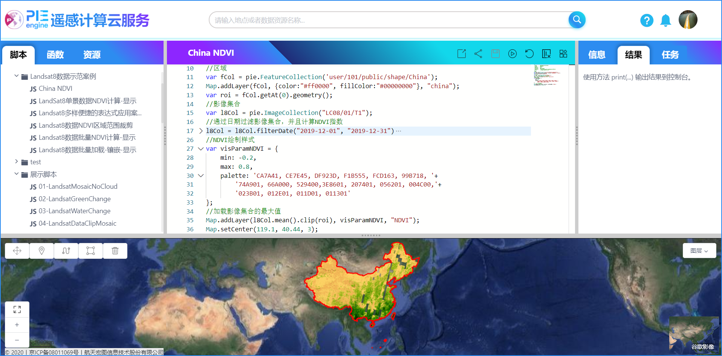The height and width of the screenshot is (356, 722).
Task: Expand folded code at line 17
Action: pyautogui.click(x=201, y=131)
